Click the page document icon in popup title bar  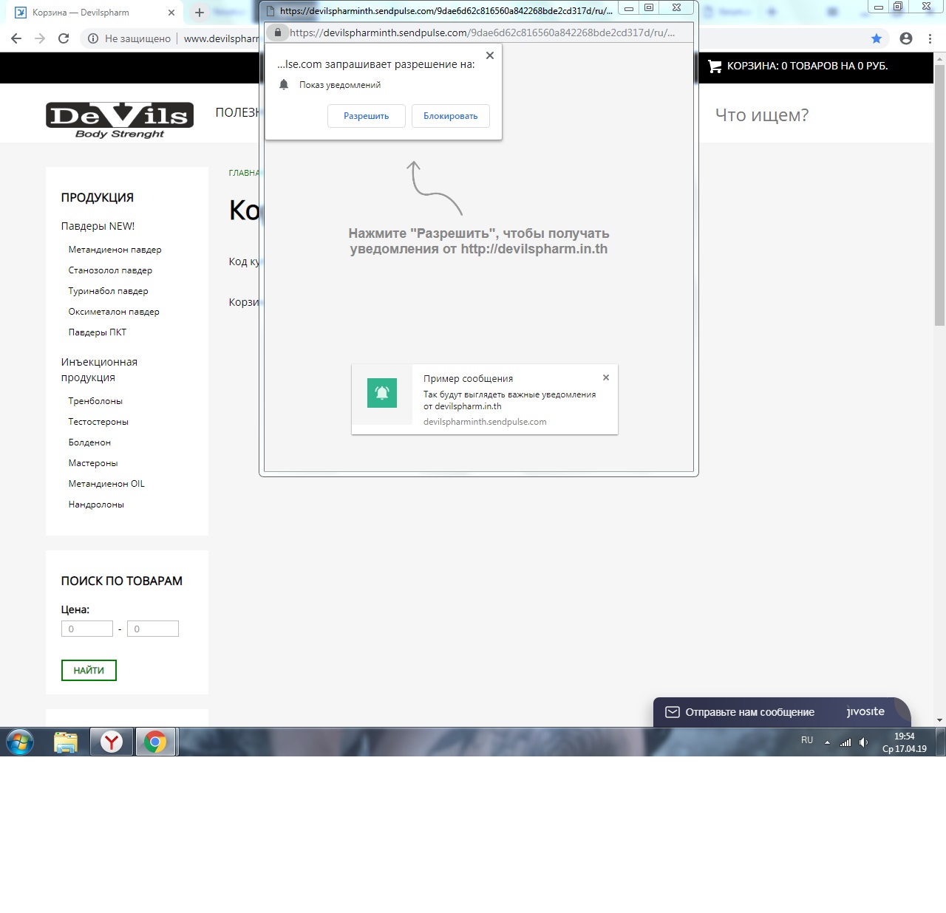coord(270,11)
